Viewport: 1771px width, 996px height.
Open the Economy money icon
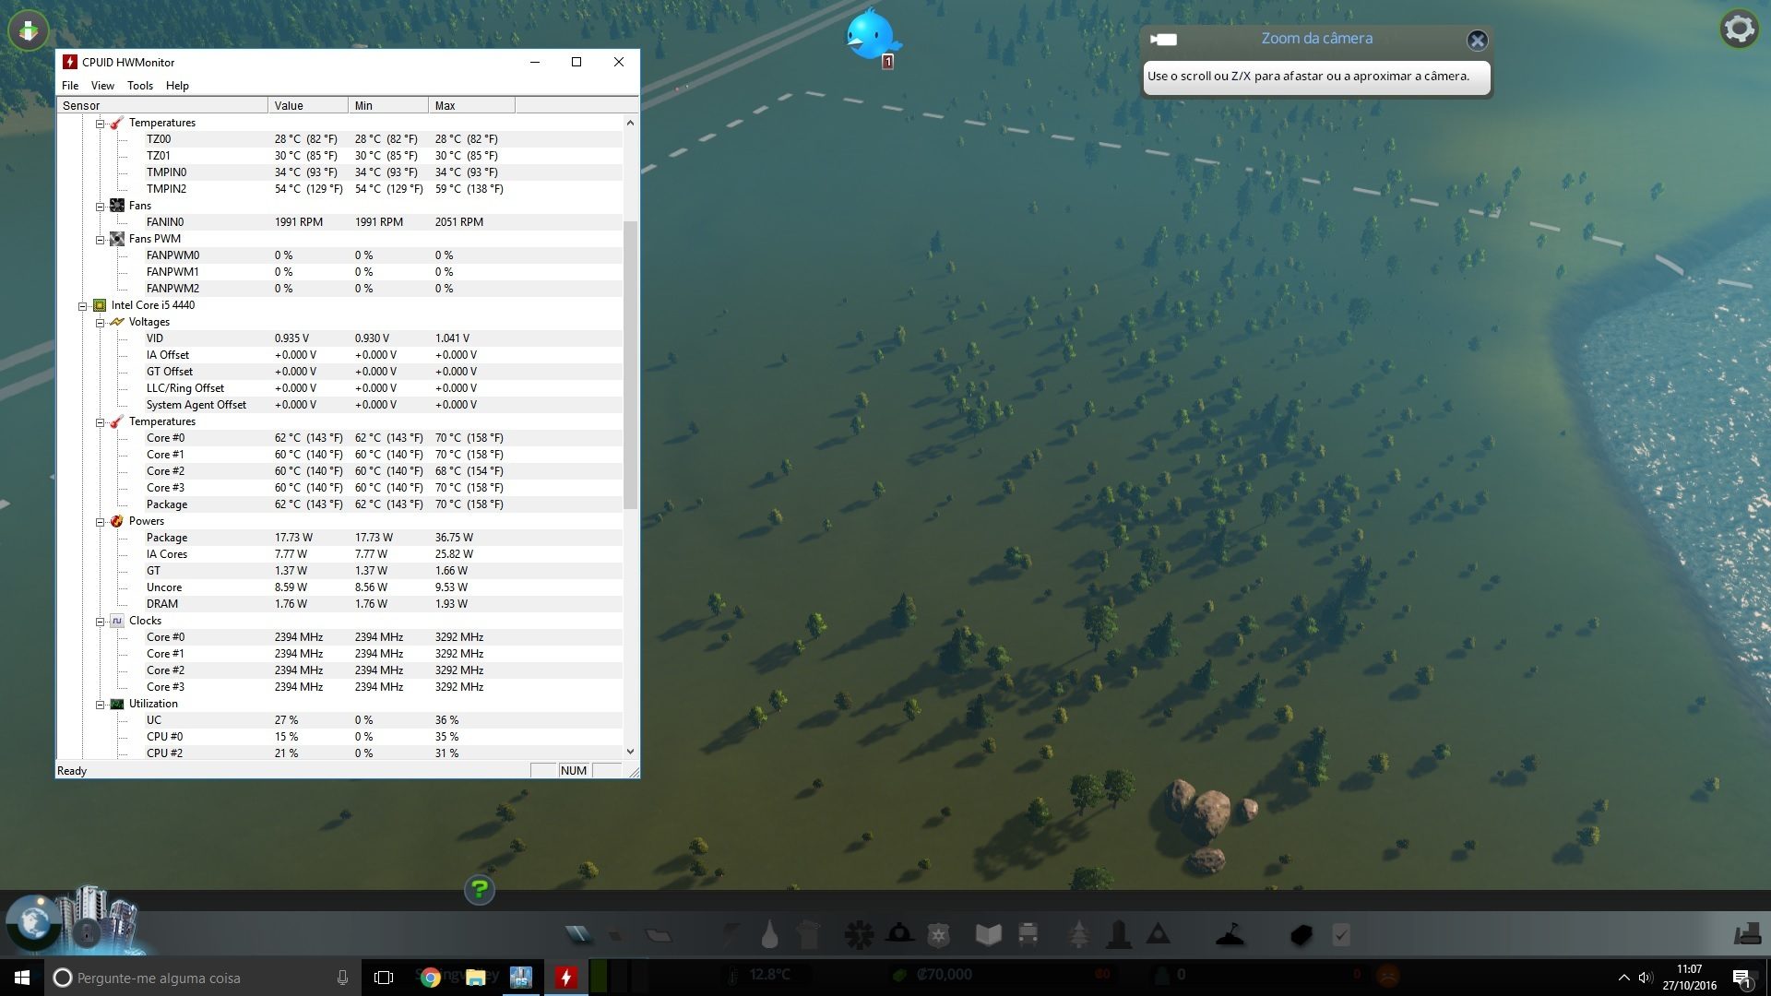1301,935
